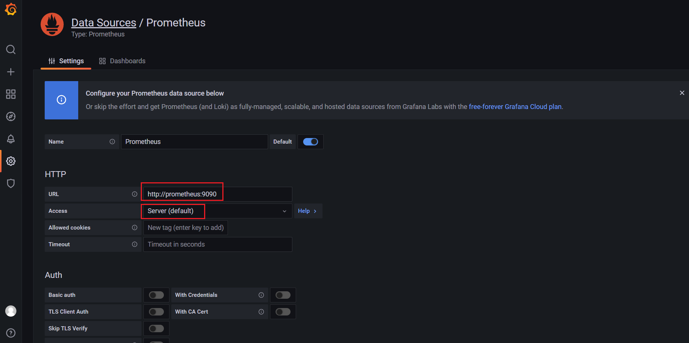The width and height of the screenshot is (689, 343).
Task: Open the Help question mark icon
Action: click(11, 333)
